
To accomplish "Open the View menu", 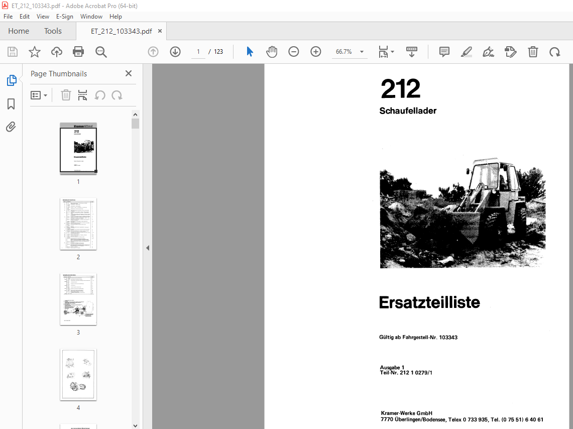I will pyautogui.click(x=43, y=17).
